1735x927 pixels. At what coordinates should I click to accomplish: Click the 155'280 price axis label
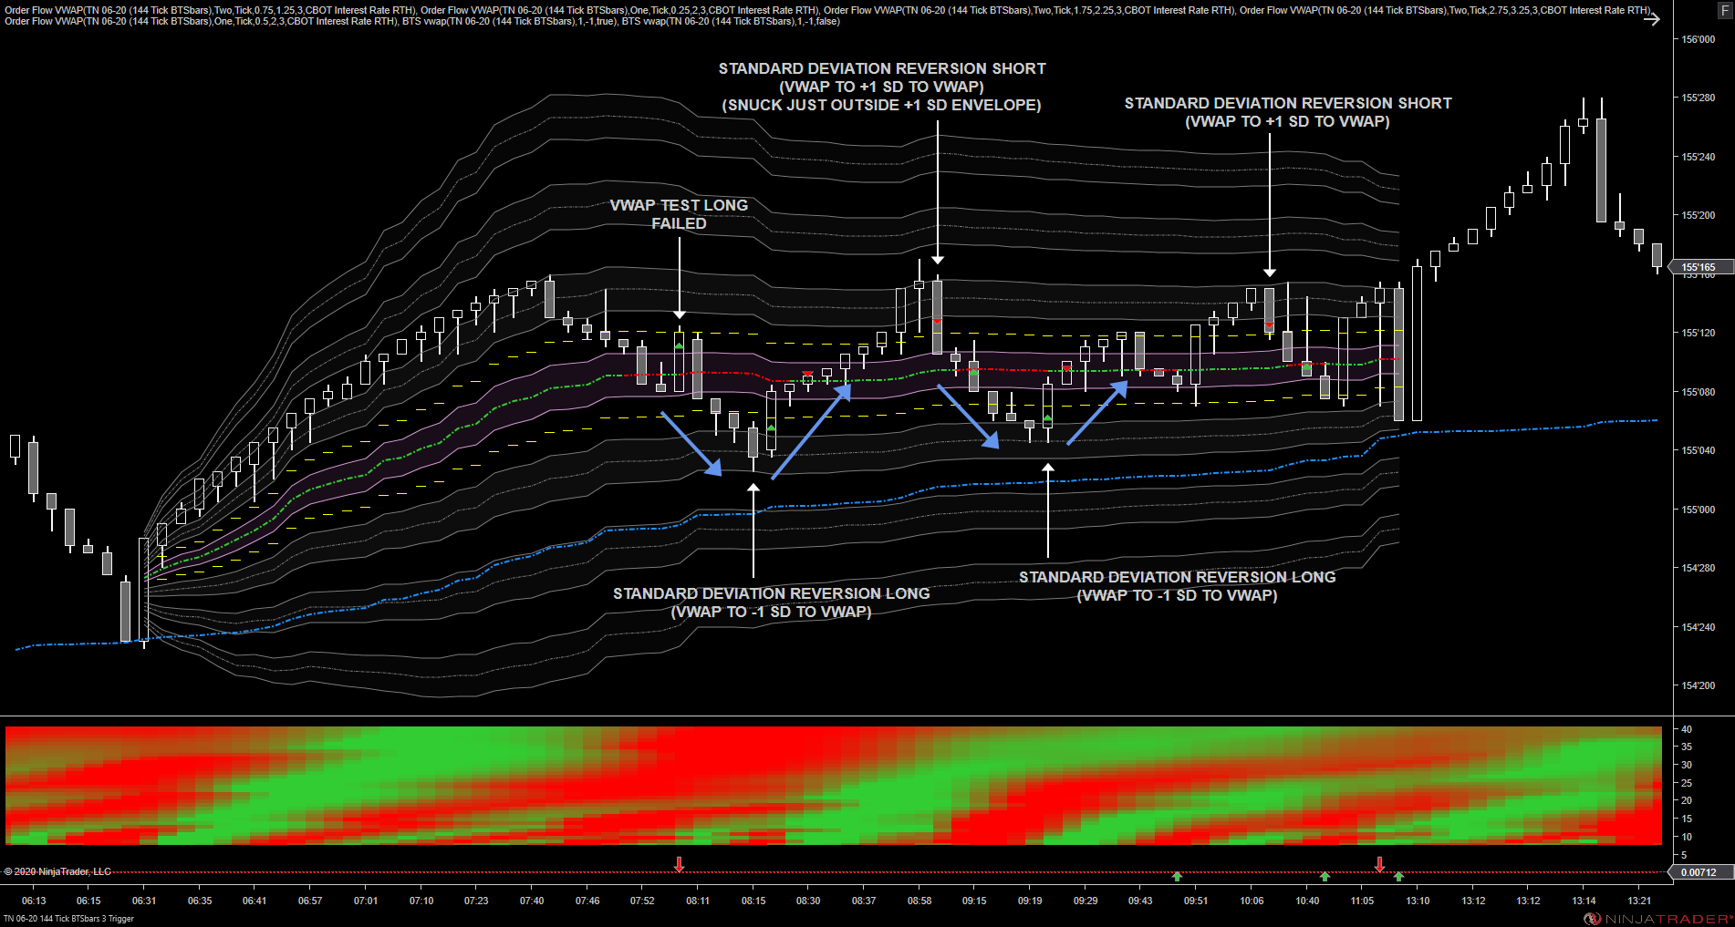(1698, 98)
